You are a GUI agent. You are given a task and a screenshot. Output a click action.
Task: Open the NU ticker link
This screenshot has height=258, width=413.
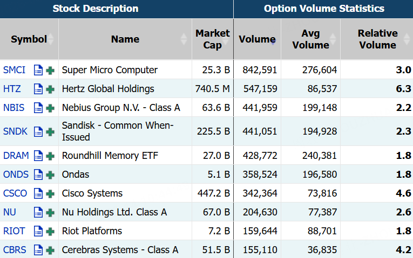click(x=10, y=212)
